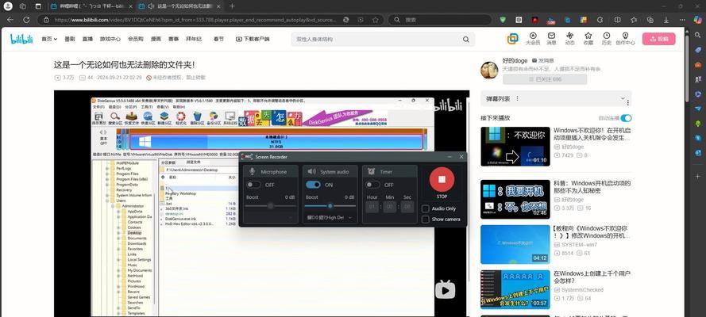This screenshot has height=317, width=706.
Task: Check the Show camera checkbox
Action: point(425,219)
